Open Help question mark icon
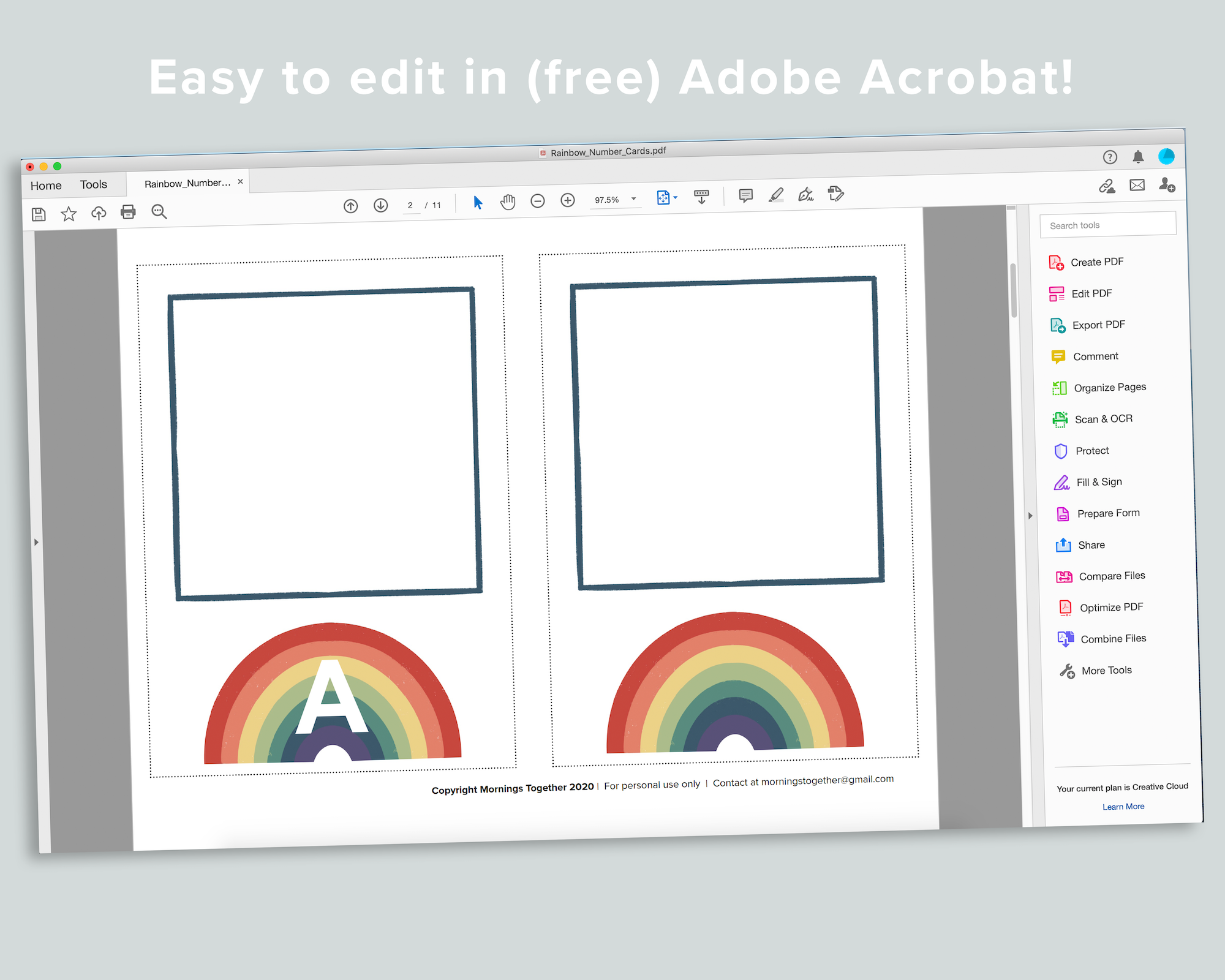Image resolution: width=1225 pixels, height=980 pixels. tap(1110, 157)
